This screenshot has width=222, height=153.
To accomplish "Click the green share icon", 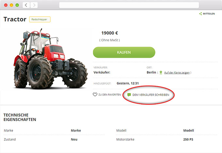I will (200, 14).
